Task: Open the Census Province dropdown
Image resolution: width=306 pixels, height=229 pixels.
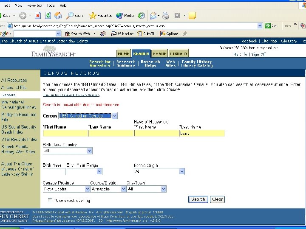Action: 87,189
